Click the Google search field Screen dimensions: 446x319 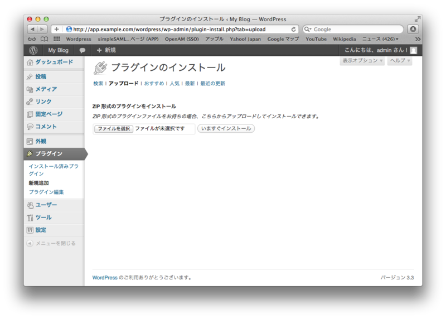tap(353, 29)
